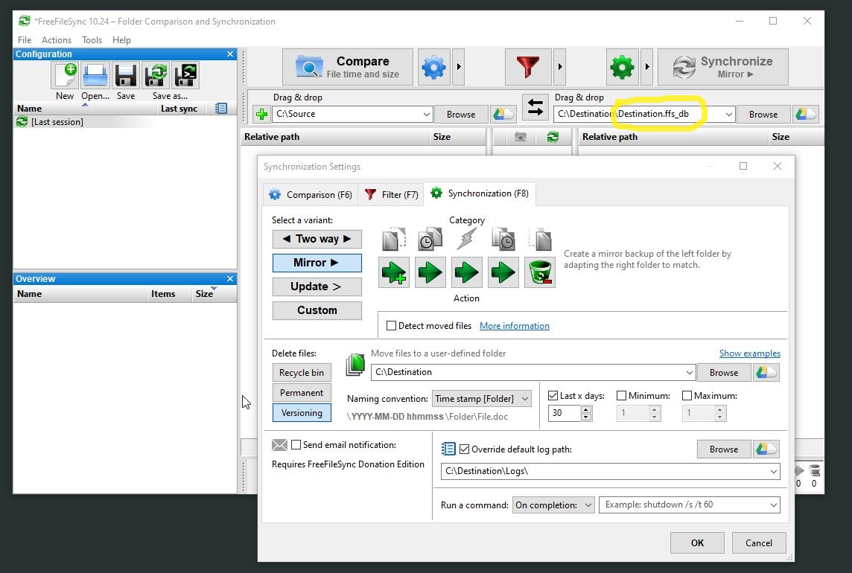Click the camera icon in the middle column header

521,137
